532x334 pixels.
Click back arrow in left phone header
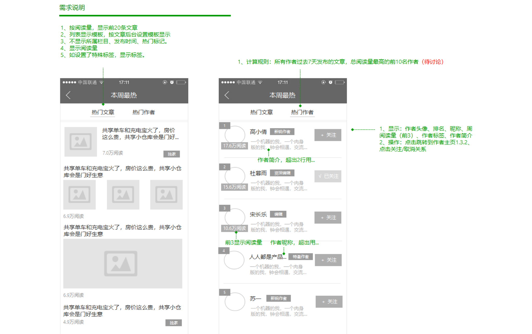pos(68,95)
